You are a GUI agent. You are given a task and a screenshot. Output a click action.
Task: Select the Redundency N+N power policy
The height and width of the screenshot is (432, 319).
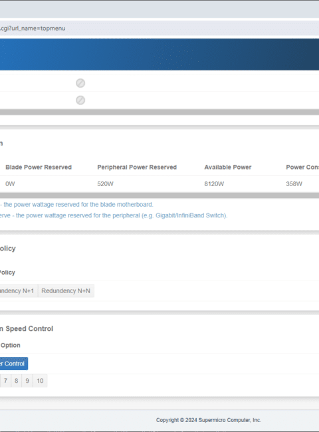coord(66,290)
